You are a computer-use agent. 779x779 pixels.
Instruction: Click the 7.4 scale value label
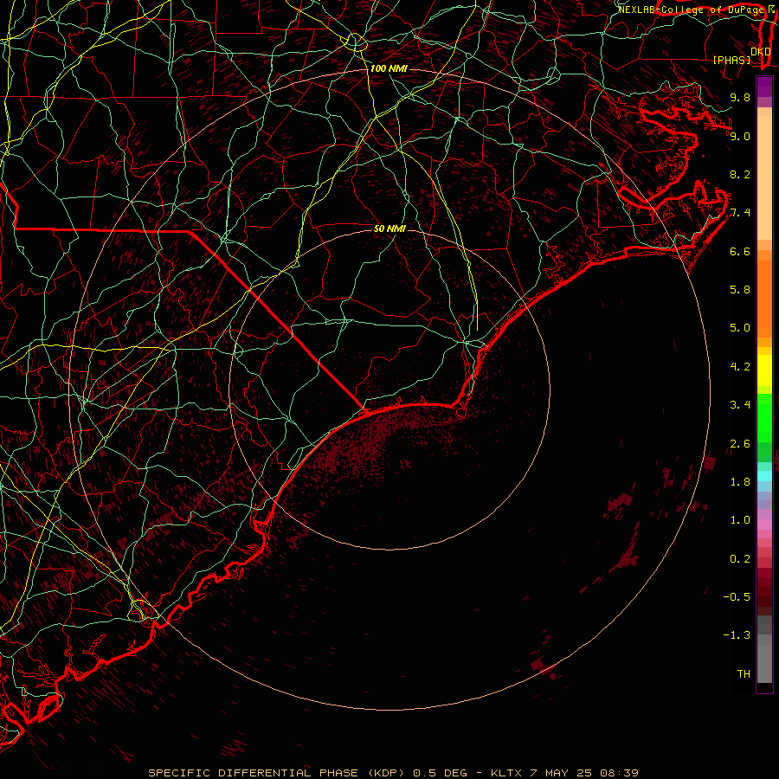[x=740, y=213]
